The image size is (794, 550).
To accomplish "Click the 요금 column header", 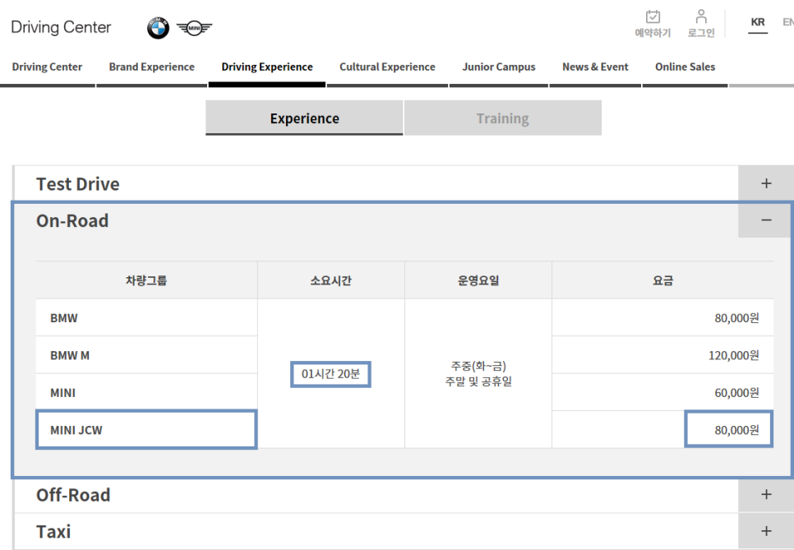I will (x=662, y=280).
